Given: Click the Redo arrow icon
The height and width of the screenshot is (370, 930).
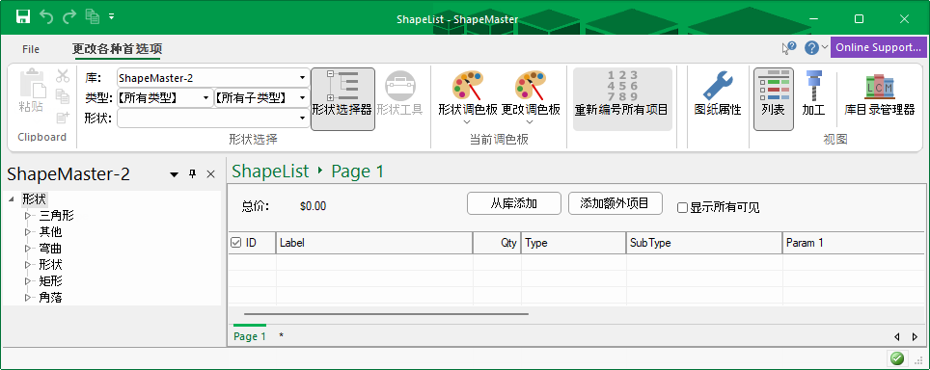Looking at the screenshot, I should 69,16.
